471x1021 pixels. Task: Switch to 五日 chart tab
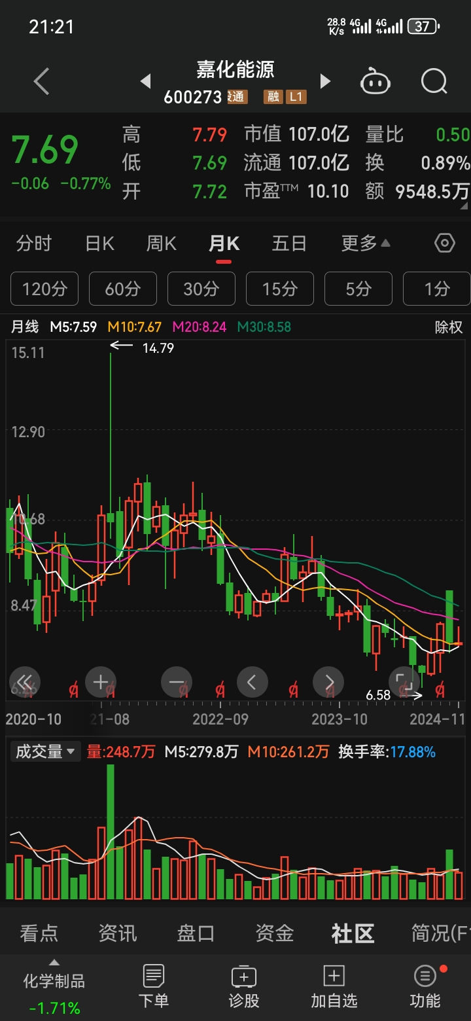pyautogui.click(x=289, y=243)
